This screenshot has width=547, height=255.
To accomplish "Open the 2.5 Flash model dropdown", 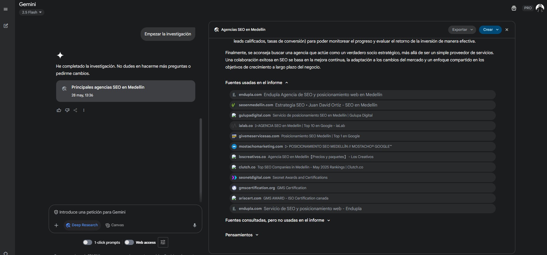I will (x=32, y=12).
